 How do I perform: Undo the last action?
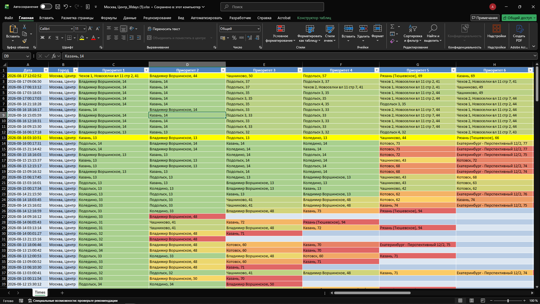click(66, 7)
